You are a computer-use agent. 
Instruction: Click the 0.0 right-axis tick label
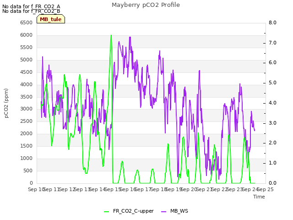(x=272, y=183)
